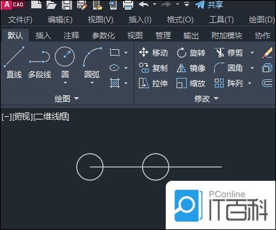This screenshot has width=276, height=230.
Task: Expand the ellipse tool dropdown
Action: pos(126,68)
